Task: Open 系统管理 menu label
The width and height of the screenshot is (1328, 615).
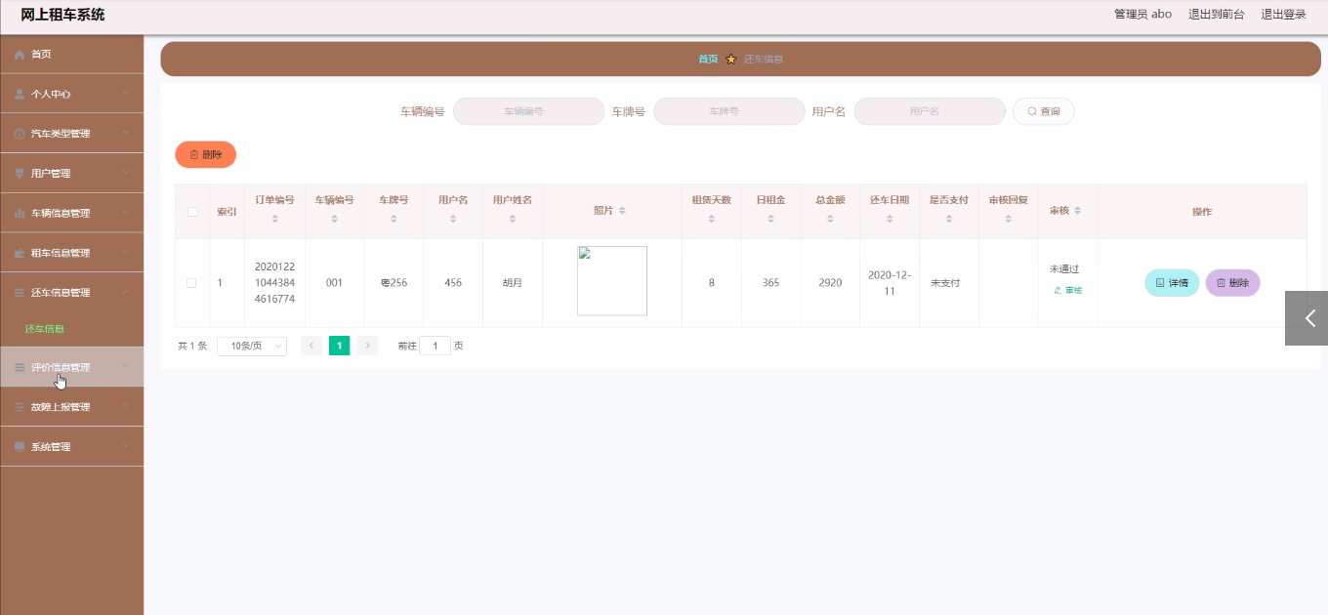Action: pos(51,447)
